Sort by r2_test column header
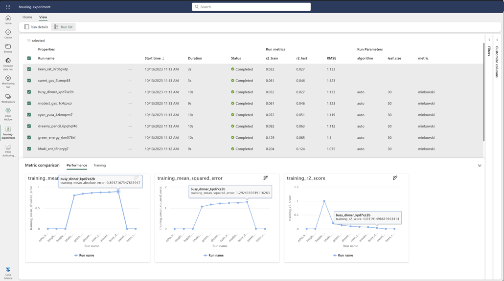 [301, 58]
